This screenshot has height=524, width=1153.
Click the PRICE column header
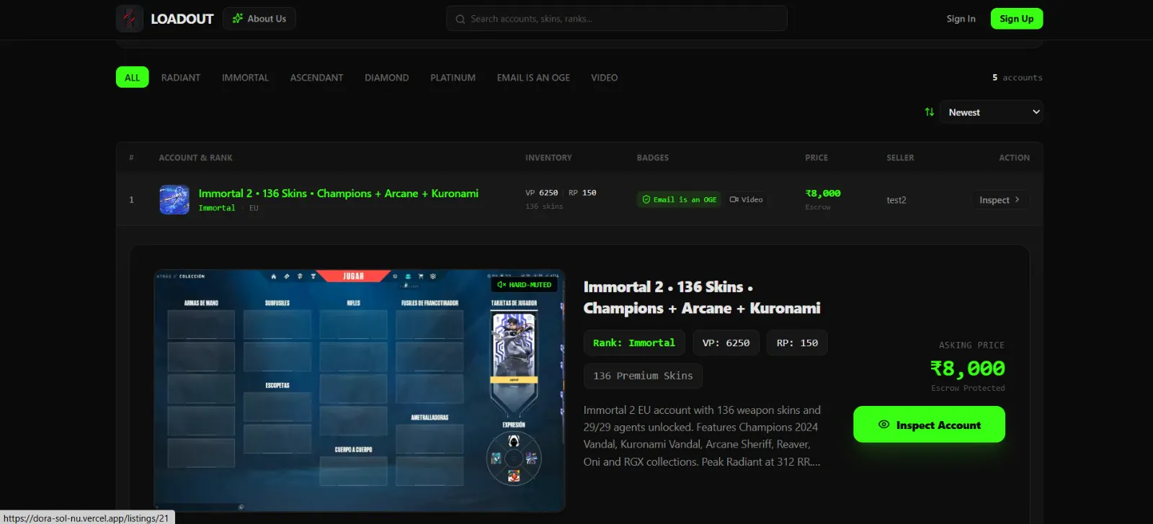point(816,158)
